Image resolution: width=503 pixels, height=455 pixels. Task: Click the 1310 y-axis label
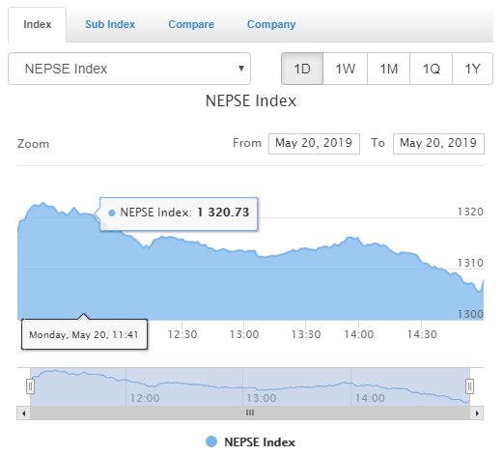pos(470,263)
